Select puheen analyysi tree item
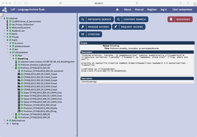The height and width of the screenshot is (137, 197). click(22, 46)
